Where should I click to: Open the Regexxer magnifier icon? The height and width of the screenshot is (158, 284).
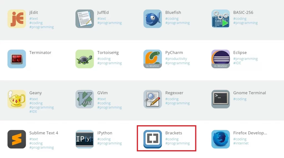click(153, 99)
